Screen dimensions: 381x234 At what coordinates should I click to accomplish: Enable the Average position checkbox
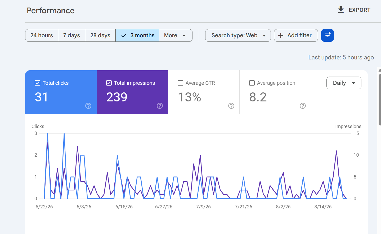click(252, 83)
